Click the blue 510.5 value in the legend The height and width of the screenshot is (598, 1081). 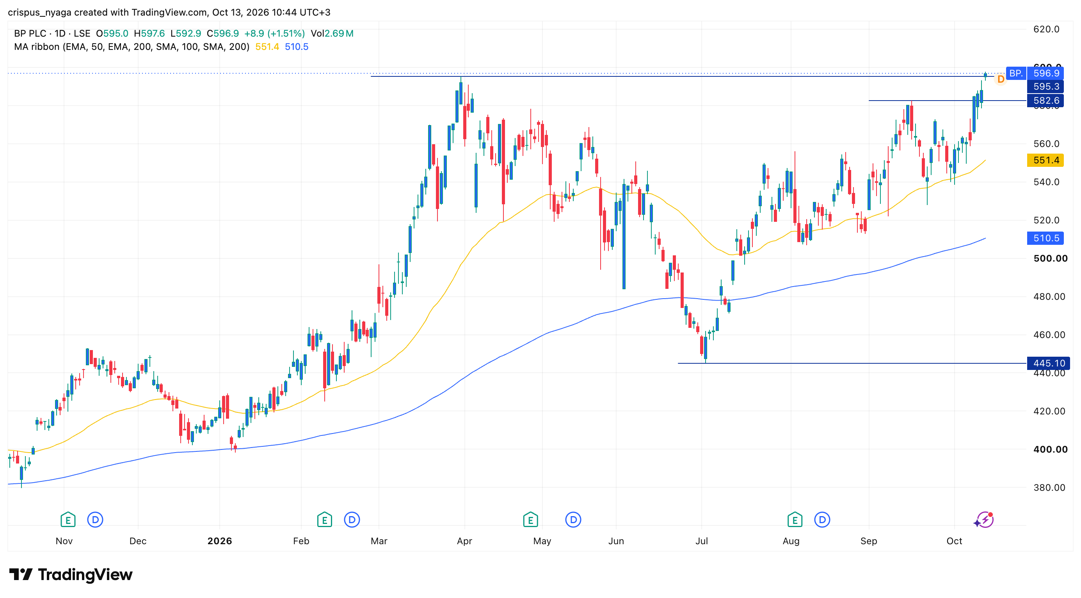[296, 47]
